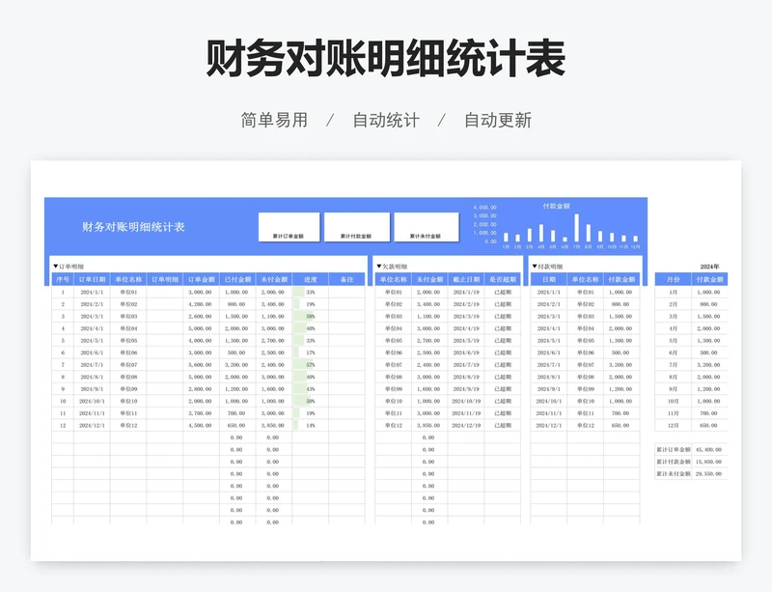Click the banner title 财务对账明细统计表
This screenshot has width=772, height=592.
tap(133, 227)
